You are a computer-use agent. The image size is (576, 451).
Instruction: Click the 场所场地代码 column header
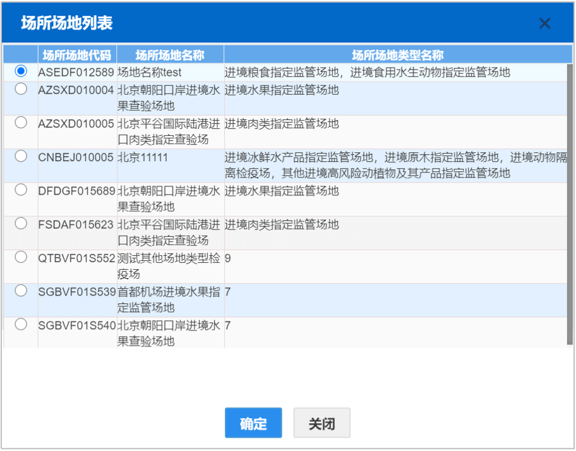click(x=77, y=55)
